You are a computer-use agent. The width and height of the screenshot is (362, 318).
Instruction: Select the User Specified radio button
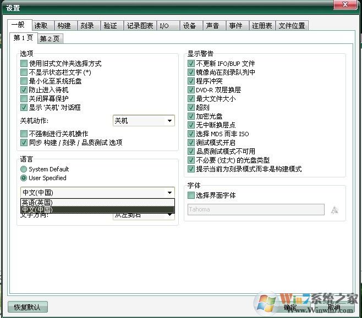24,178
